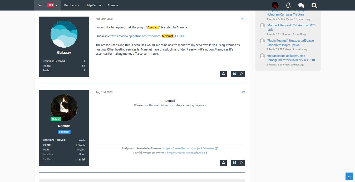Click Roman's Online status badge
355x182 pixels.
click(x=56, y=119)
